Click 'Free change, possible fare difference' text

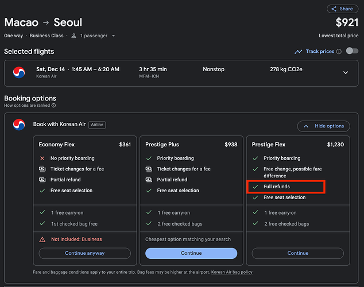[x=292, y=172]
